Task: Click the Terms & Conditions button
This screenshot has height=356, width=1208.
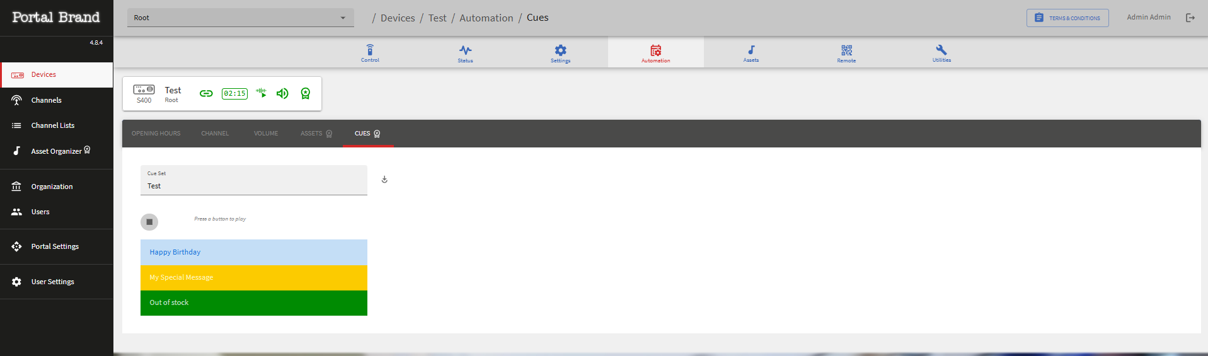Action: pos(1067,18)
